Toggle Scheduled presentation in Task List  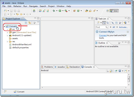point(108,23)
